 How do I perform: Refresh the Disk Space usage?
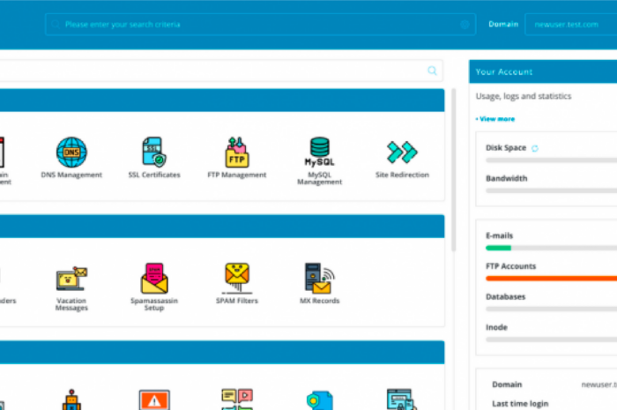click(x=534, y=148)
